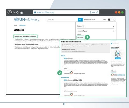
Task: Click the Datasets section label
Action: 63,56
